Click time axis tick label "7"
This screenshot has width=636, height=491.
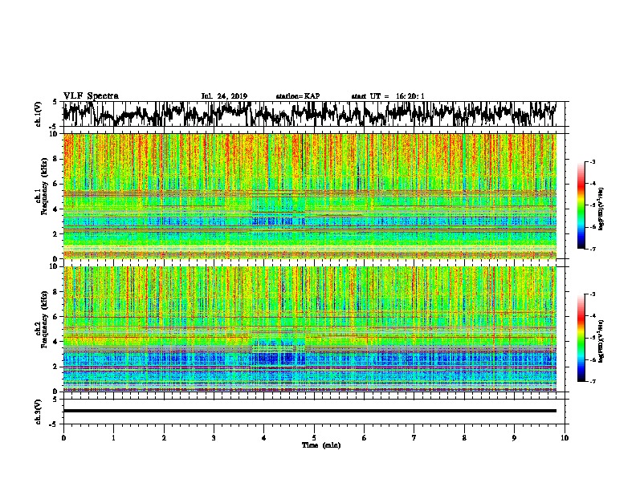[x=414, y=438]
